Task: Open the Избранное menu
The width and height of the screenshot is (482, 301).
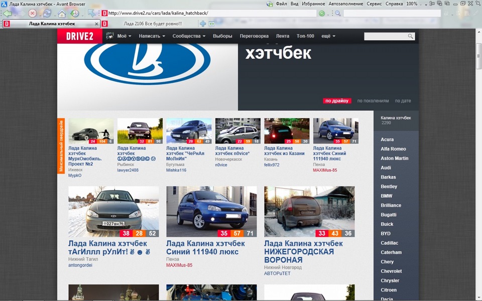Action: pyautogui.click(x=313, y=4)
